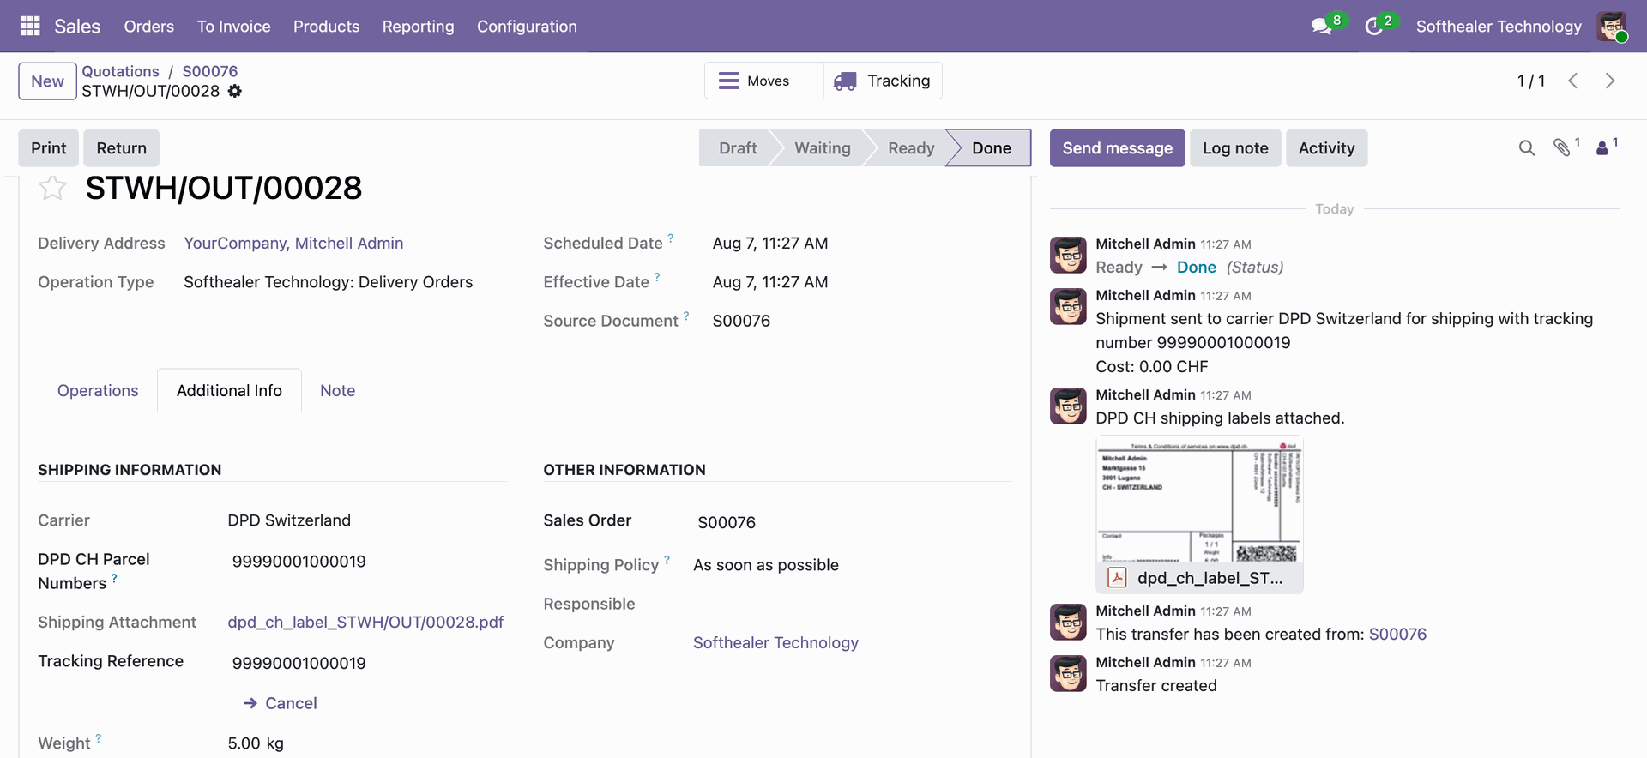Click the Activity button
This screenshot has width=1647, height=758.
[1326, 148]
